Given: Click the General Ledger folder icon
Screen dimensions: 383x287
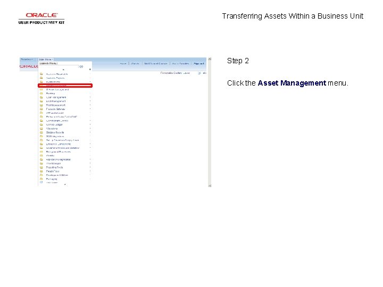Looking at the screenshot, I should coord(41,124).
